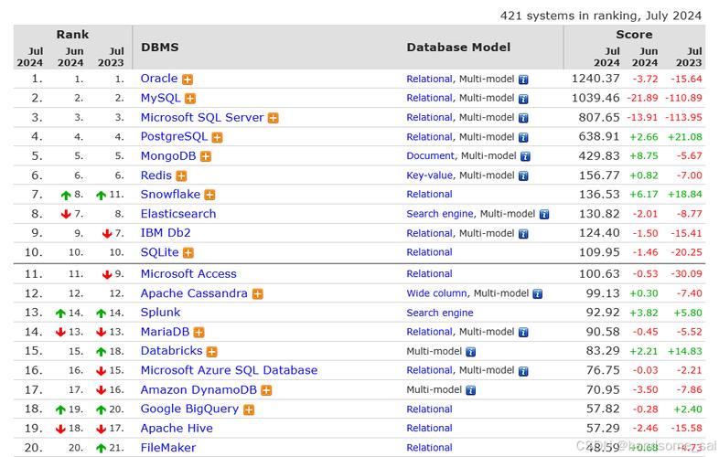The height and width of the screenshot is (457, 719).
Task: Click the Search engine link in Splunk row
Action: click(x=440, y=313)
